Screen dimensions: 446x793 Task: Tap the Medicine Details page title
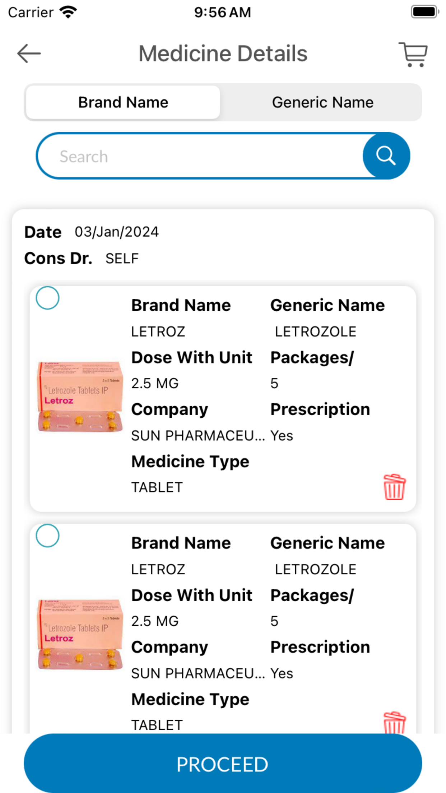223,54
